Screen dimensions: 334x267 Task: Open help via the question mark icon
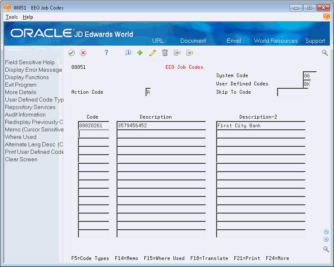click(106, 53)
